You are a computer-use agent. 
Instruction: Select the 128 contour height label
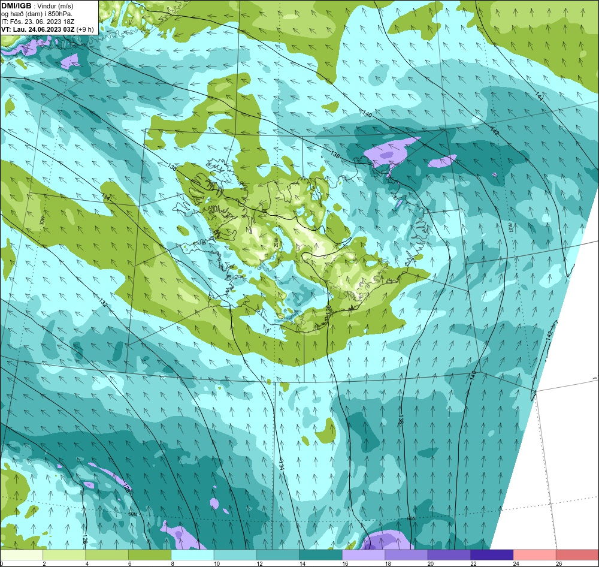pyautogui.click(x=126, y=488)
